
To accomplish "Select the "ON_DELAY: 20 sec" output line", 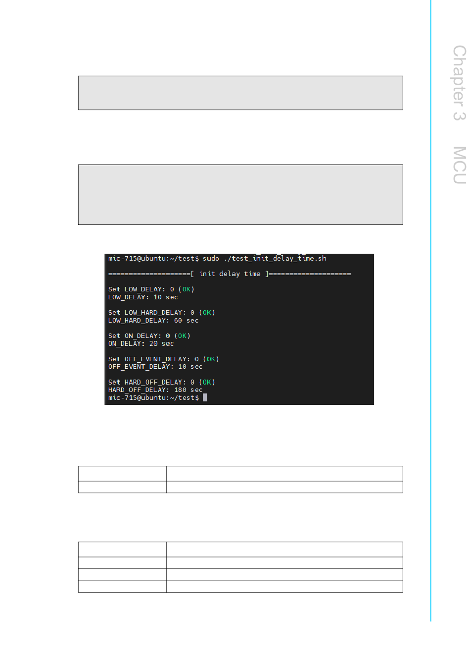I will click(x=141, y=344).
